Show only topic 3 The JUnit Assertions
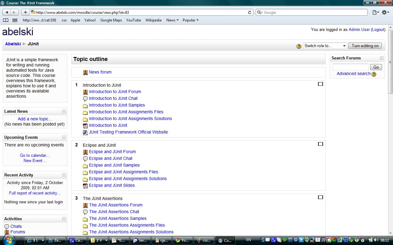 click(320, 197)
